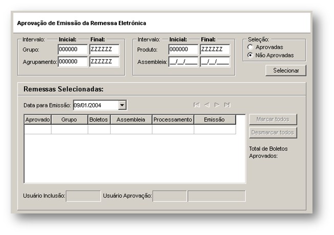The height and width of the screenshot is (235, 334).
Task: Click the wide Usuário Aprovação name field
Action: [x=216, y=196]
